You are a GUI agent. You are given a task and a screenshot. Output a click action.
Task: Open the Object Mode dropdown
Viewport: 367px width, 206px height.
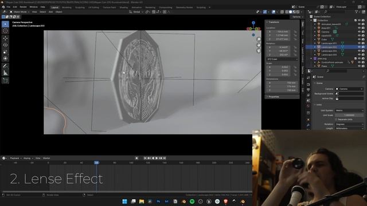[19, 11]
